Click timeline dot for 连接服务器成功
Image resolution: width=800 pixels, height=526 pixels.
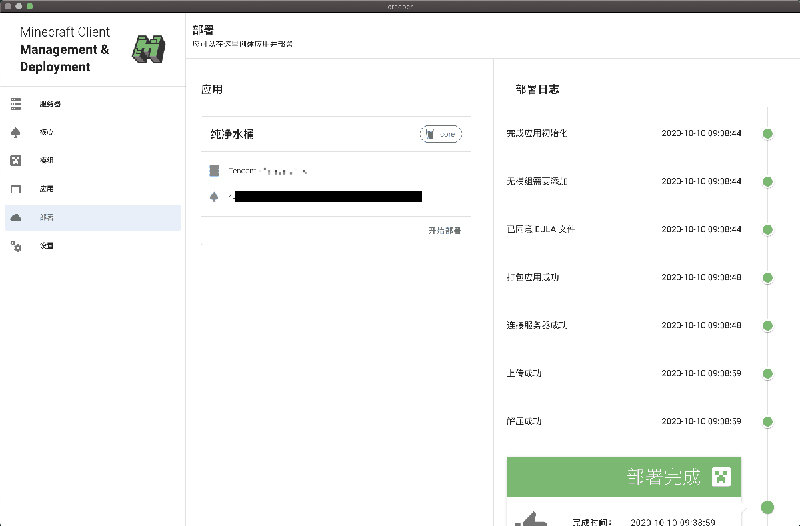(767, 326)
